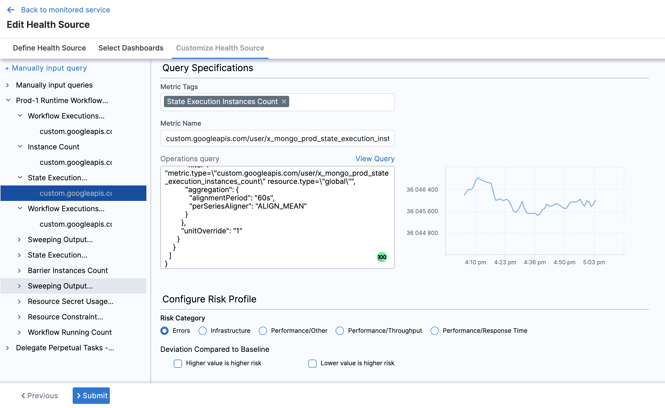This screenshot has height=408, width=665.
Task: Collapse Instance Count tree node
Action: click(20, 147)
